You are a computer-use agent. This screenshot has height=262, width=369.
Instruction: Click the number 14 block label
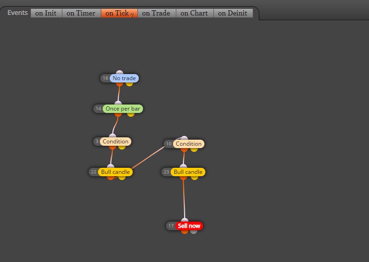pos(98,109)
